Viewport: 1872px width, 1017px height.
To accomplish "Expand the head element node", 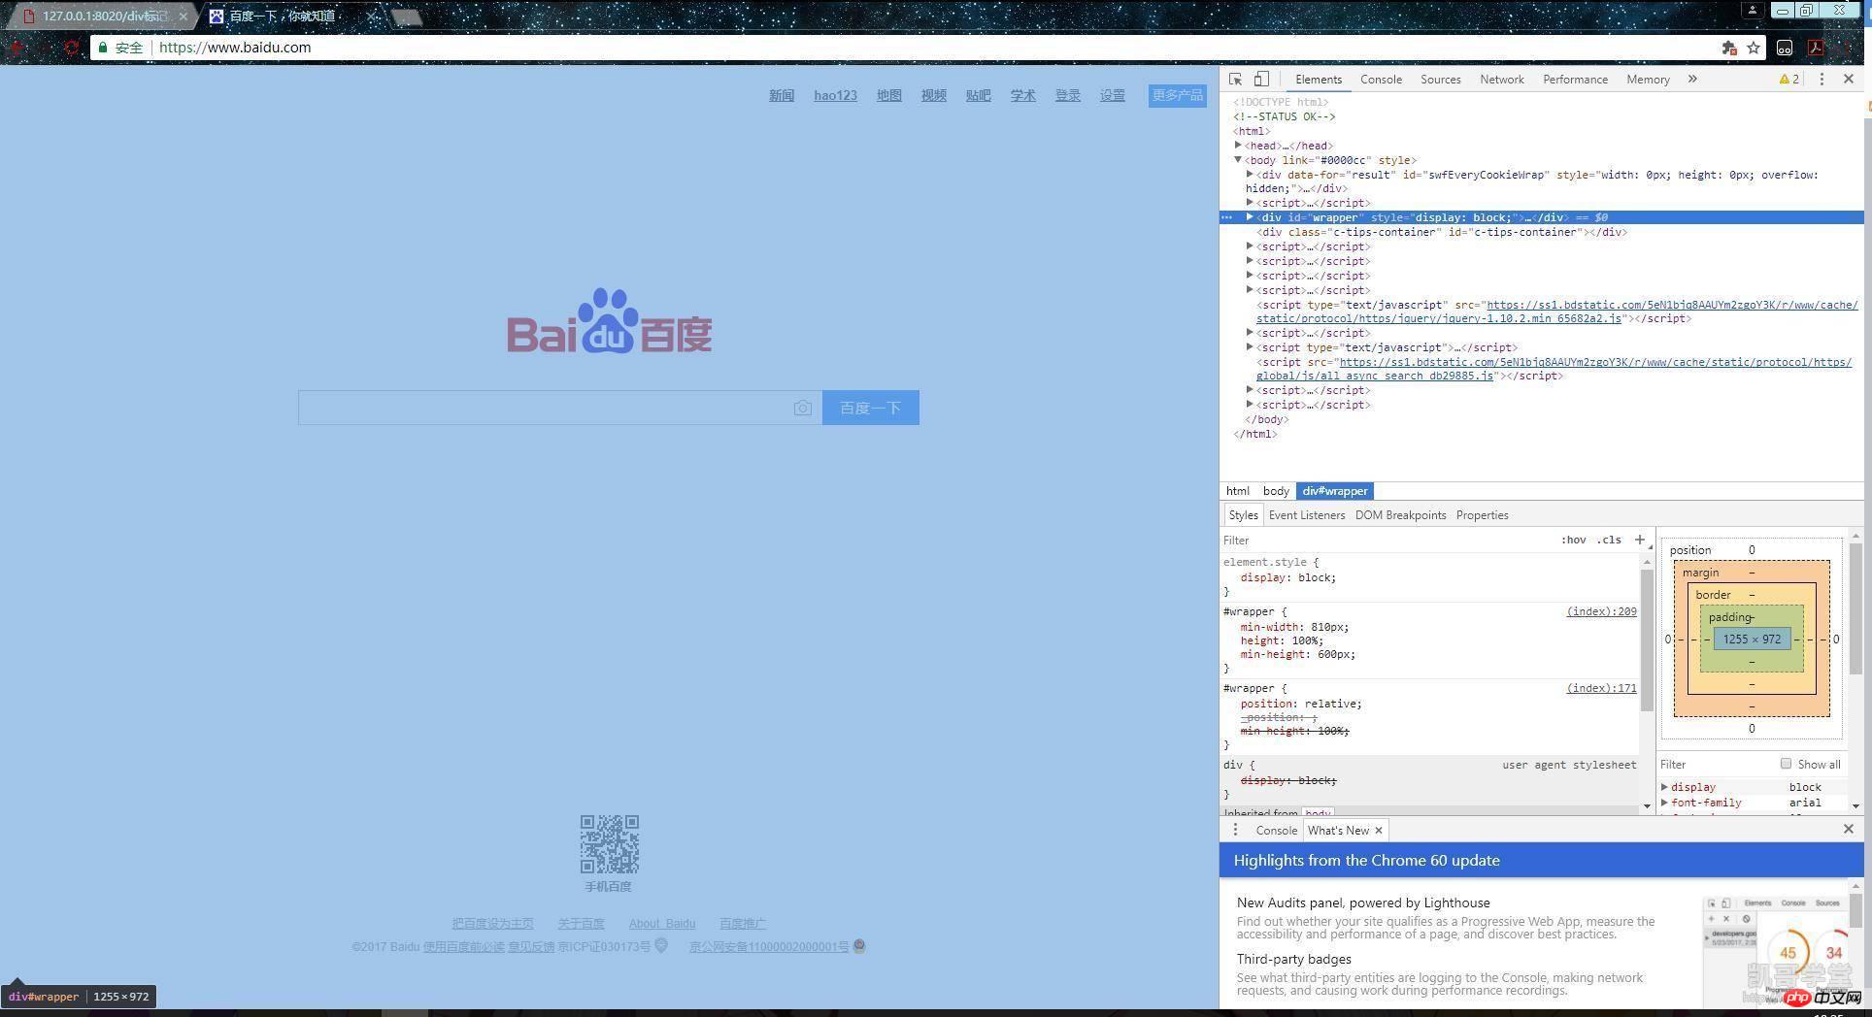I will coord(1238,146).
